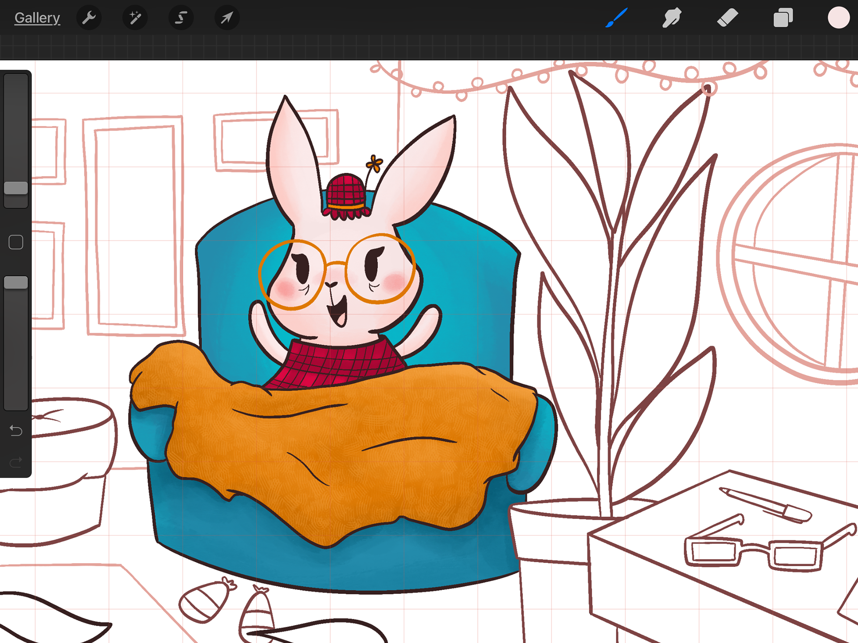Select the Brush tool
Screen dimensions: 858x643
[x=617, y=18]
